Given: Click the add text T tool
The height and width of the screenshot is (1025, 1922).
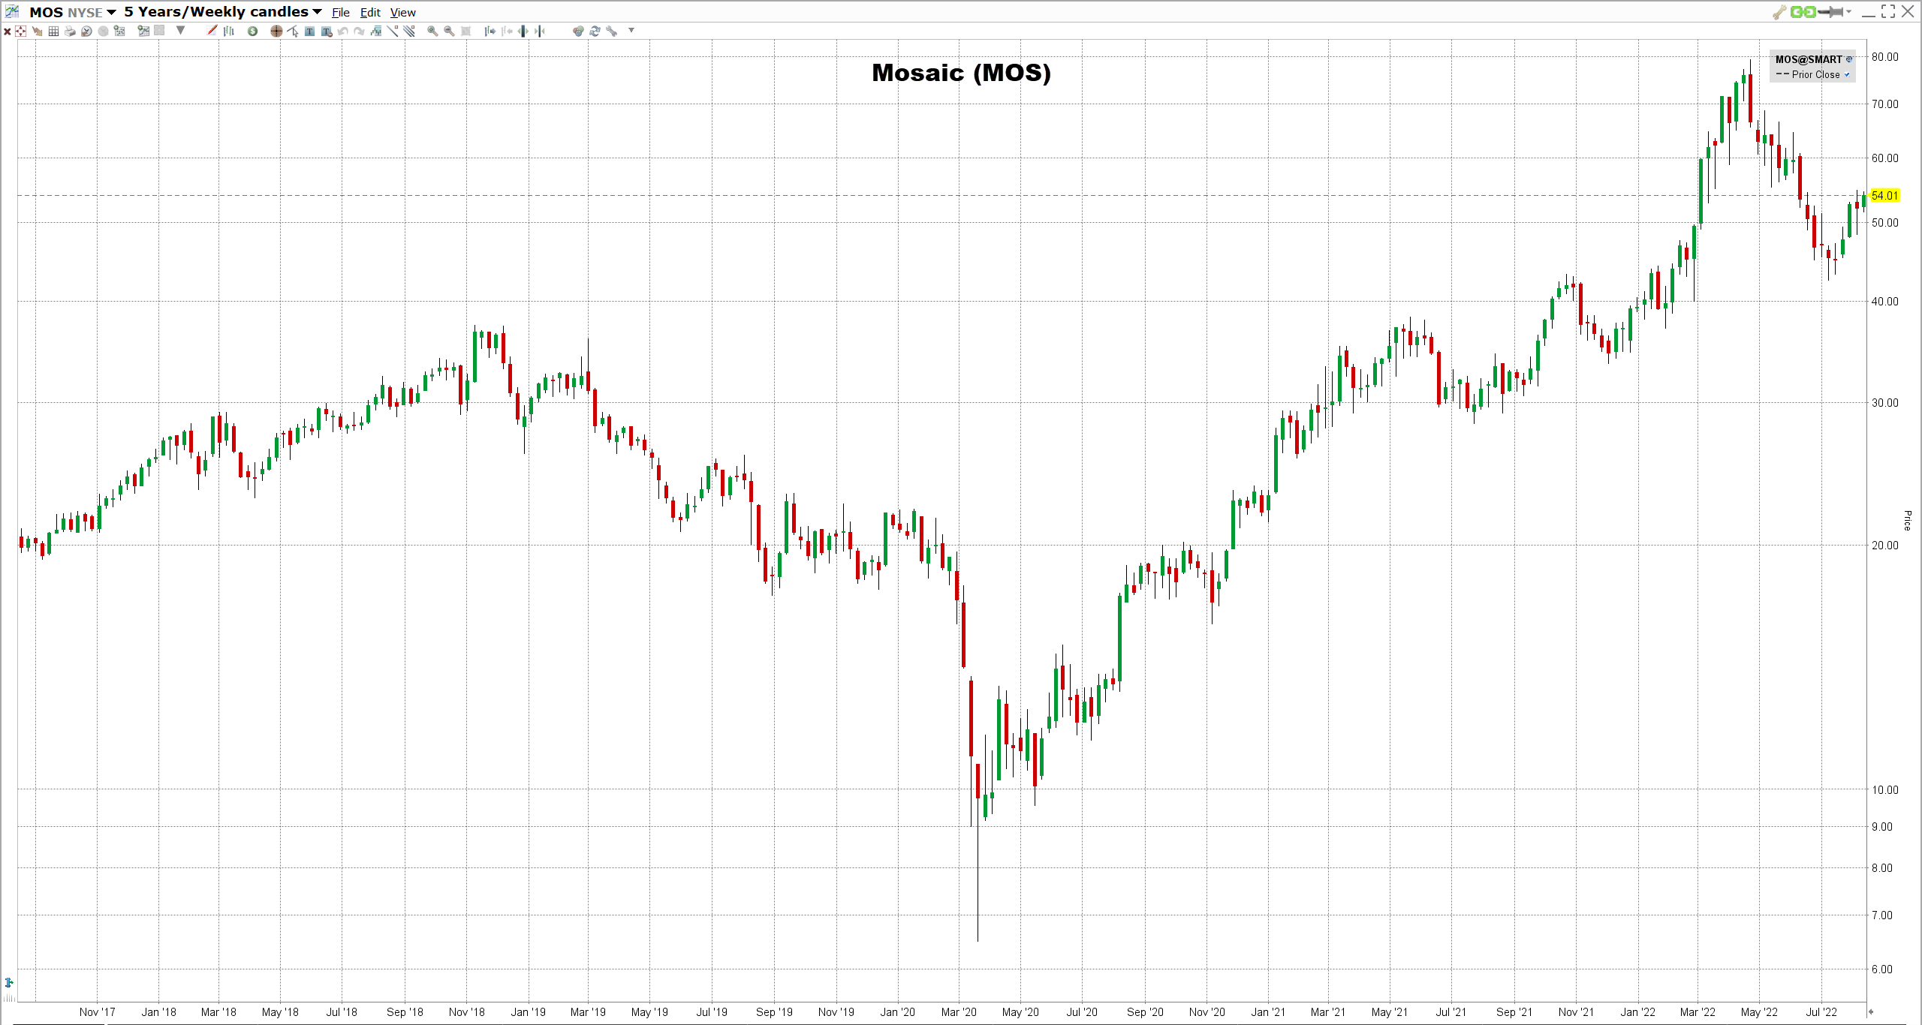Looking at the screenshot, I should [309, 31].
